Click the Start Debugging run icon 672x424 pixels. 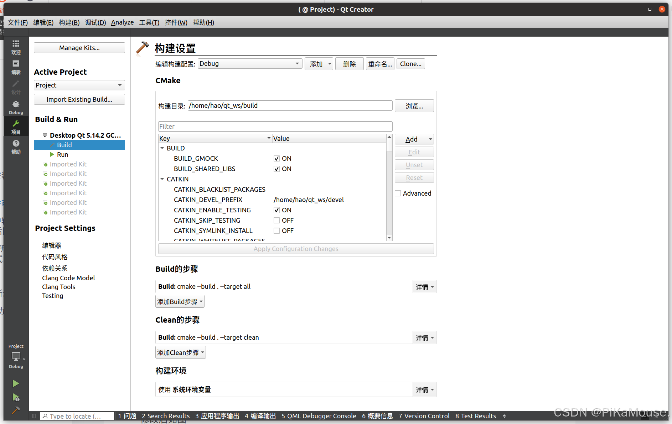tap(16, 397)
